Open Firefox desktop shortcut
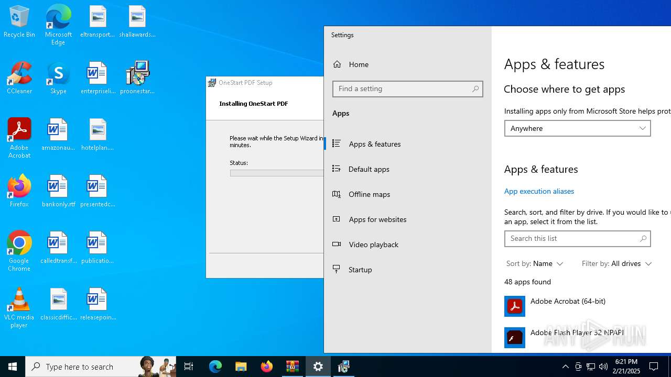Image resolution: width=671 pixels, height=377 pixels. [19, 191]
